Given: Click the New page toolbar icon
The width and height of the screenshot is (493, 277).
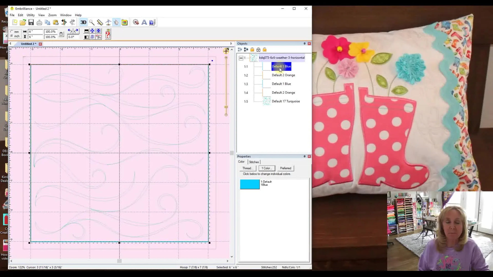Looking at the screenshot, I should click(15, 22).
